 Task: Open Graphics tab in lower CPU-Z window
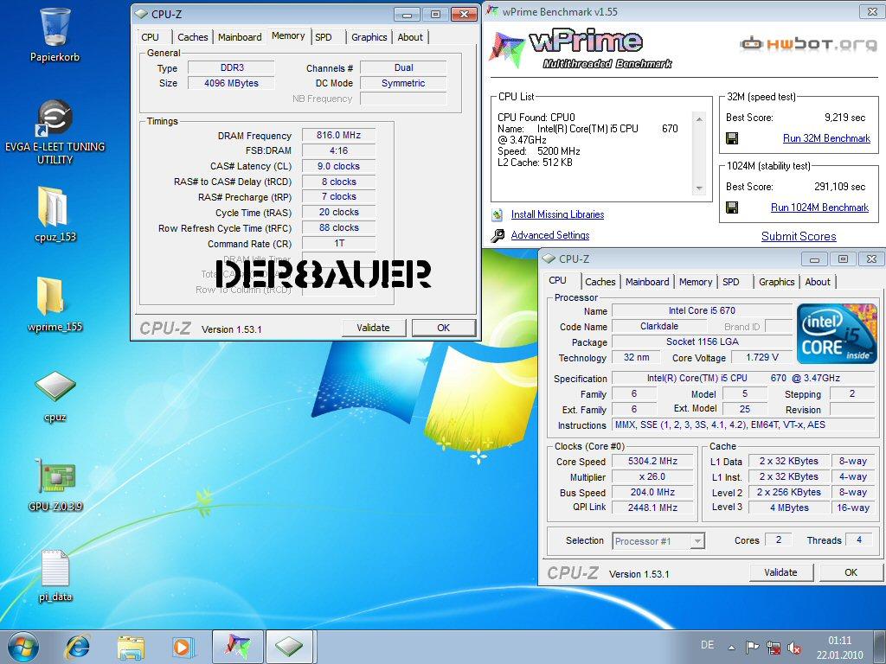point(776,282)
